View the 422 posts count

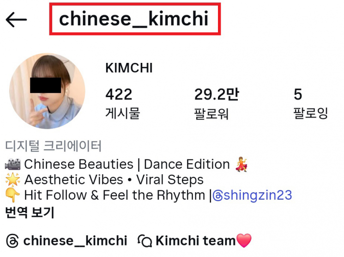coord(119,94)
